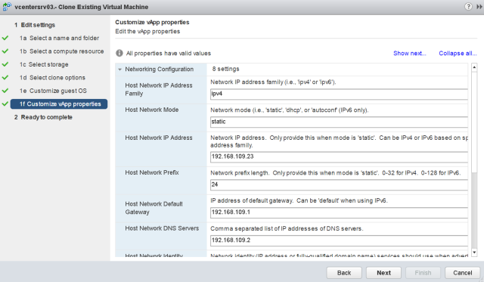Click the info icon beside valid values message
Image resolution: width=484 pixels, height=282 pixels.
coord(119,53)
